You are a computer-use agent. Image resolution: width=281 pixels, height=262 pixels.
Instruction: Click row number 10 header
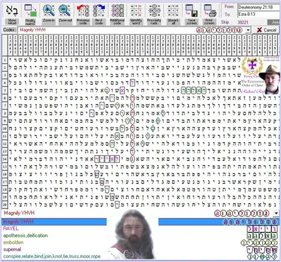(5, 128)
